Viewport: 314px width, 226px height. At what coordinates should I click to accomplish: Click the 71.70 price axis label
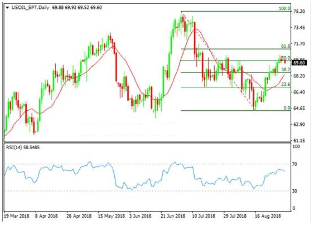(299, 44)
